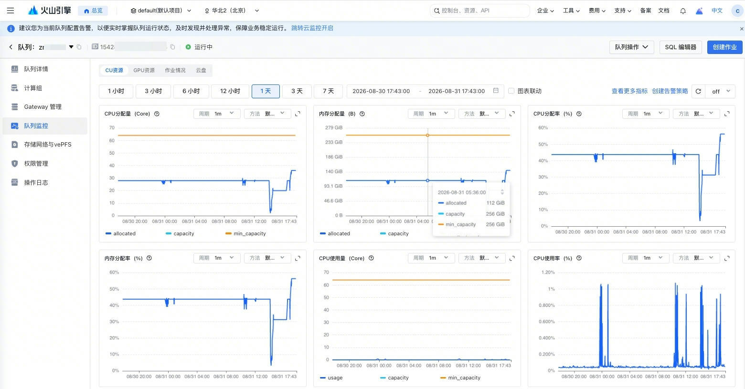This screenshot has width=745, height=389.
Task: Open the SQL 编辑器
Action: 681,47
